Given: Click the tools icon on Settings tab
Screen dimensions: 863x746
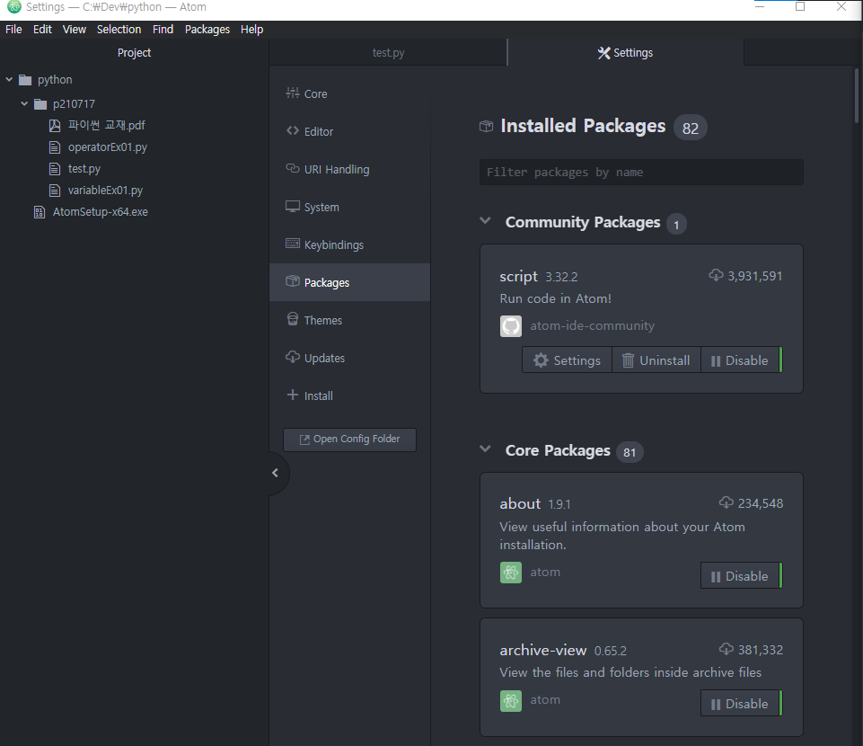Looking at the screenshot, I should pyautogui.click(x=603, y=53).
